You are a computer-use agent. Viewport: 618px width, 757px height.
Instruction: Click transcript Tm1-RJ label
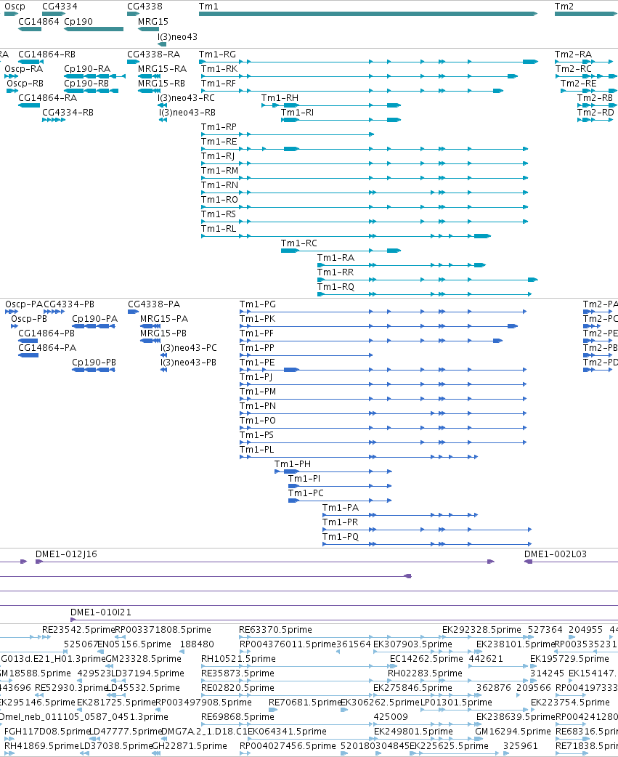[218, 156]
